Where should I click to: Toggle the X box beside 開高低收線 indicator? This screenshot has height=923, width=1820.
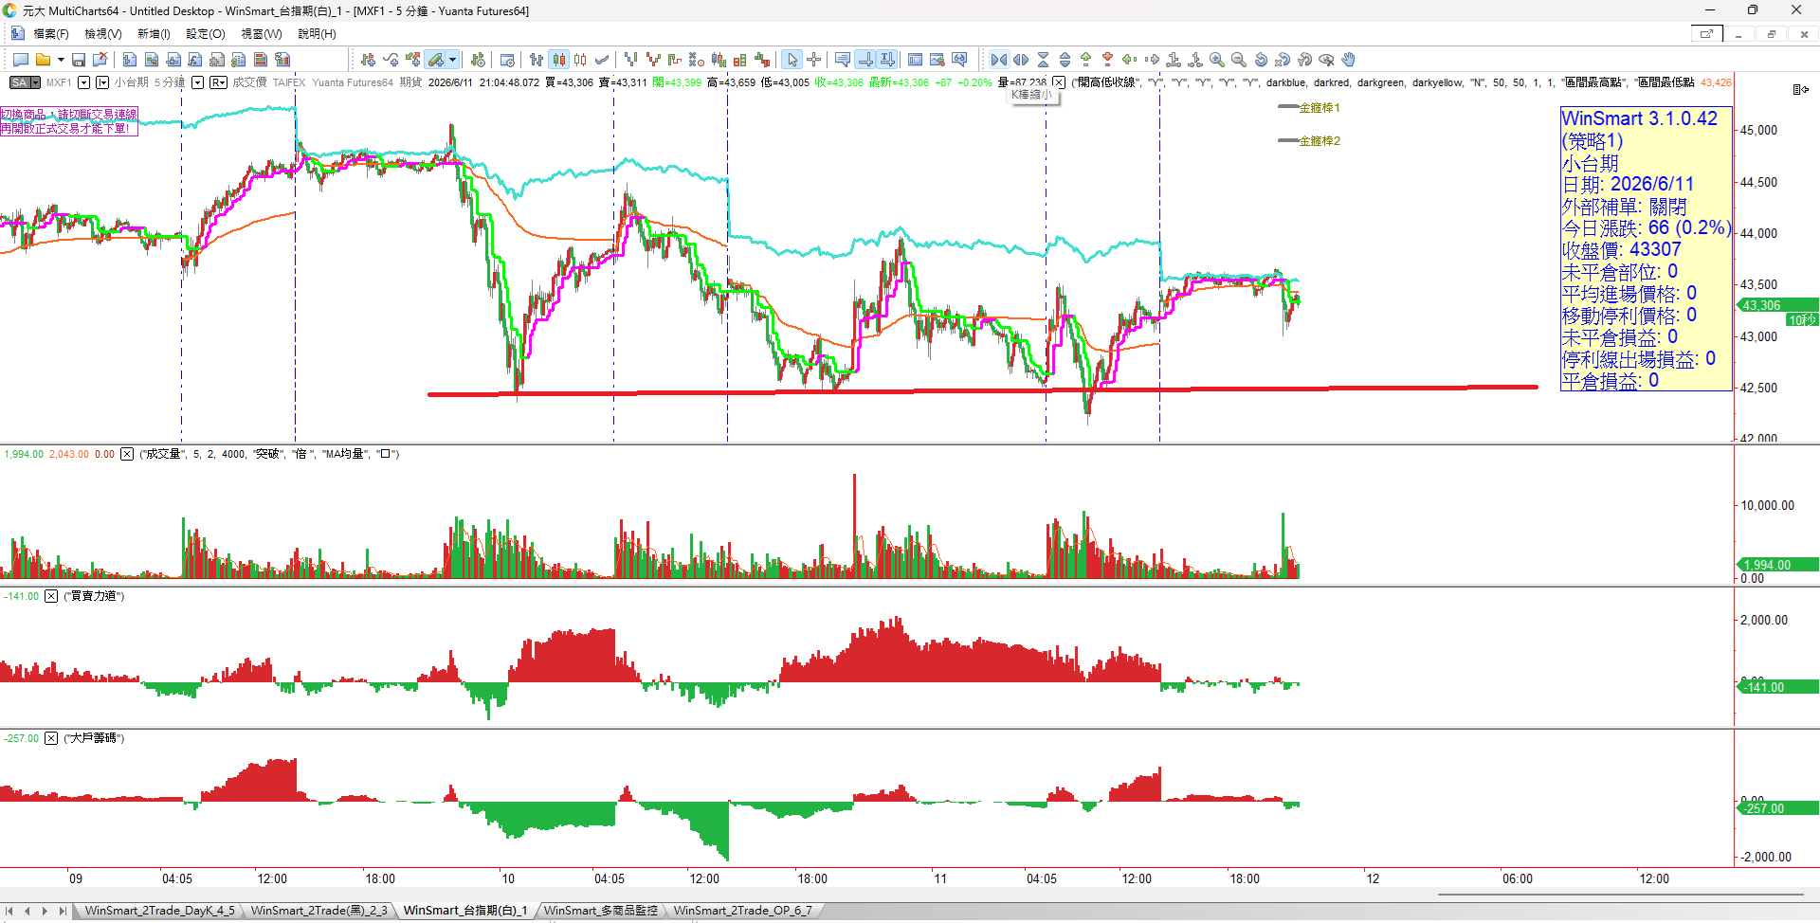1059,82
